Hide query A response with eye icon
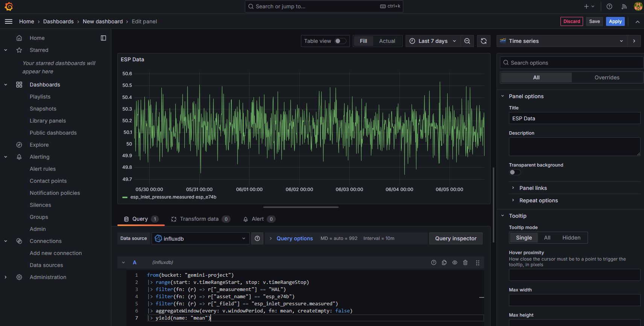Image resolution: width=644 pixels, height=326 pixels. tap(454, 262)
